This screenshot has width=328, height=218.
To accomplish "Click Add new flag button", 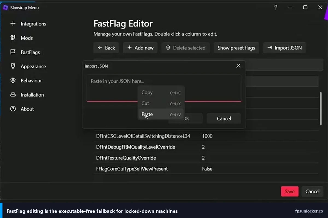I will pos(140,48).
